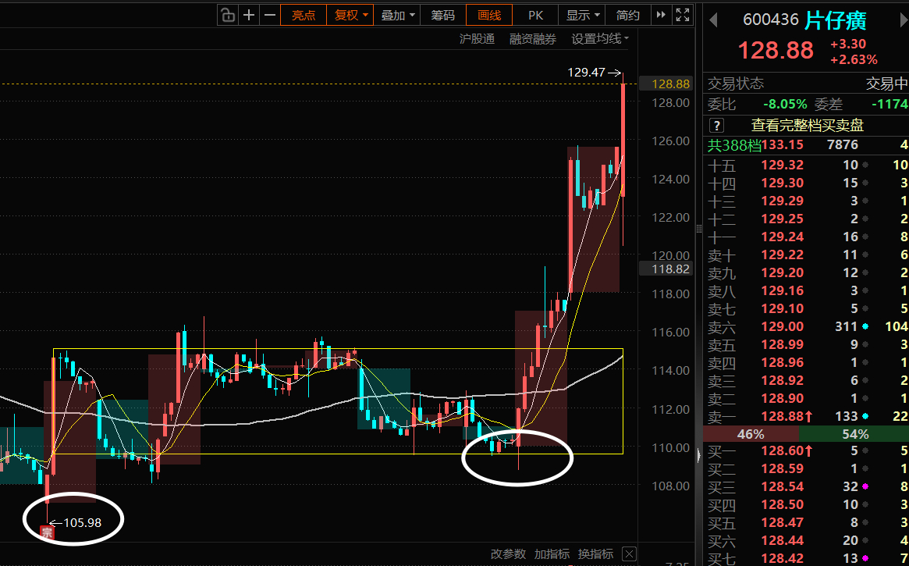Screen dimensions: 909x566
Task: Go to next stock with right arrow
Action: click(x=904, y=21)
